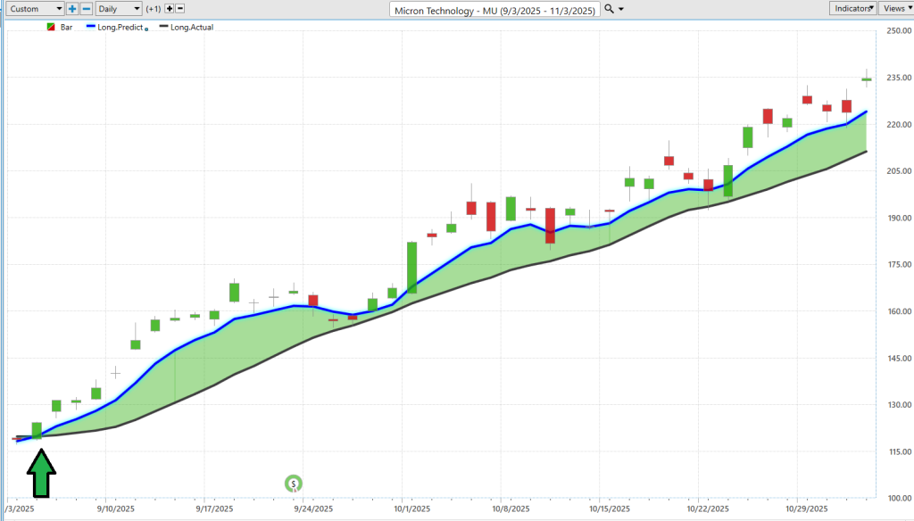This screenshot has width=914, height=521.
Task: Open the Daily interval dropdown
Action: 119,8
